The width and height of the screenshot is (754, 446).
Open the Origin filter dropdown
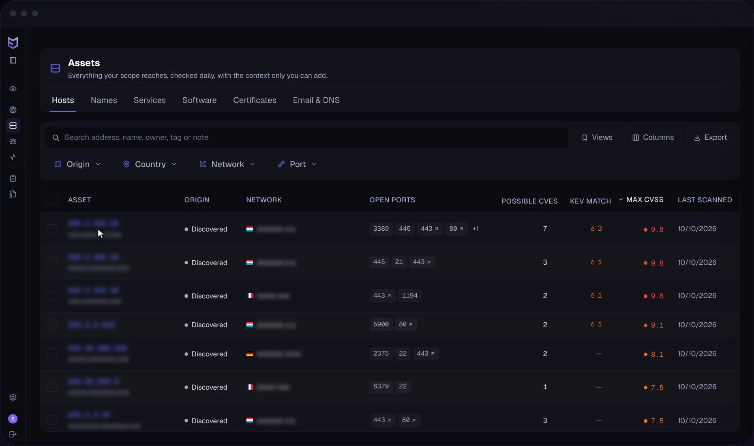(x=77, y=164)
